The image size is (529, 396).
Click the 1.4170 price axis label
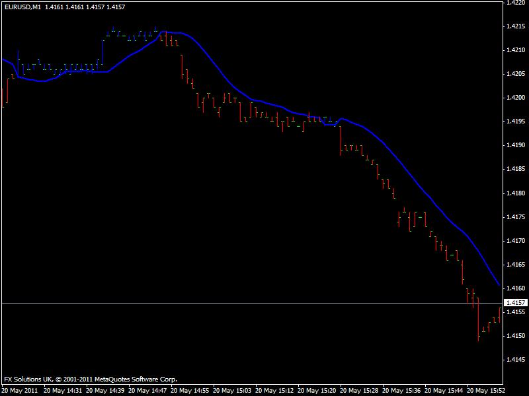(516, 241)
